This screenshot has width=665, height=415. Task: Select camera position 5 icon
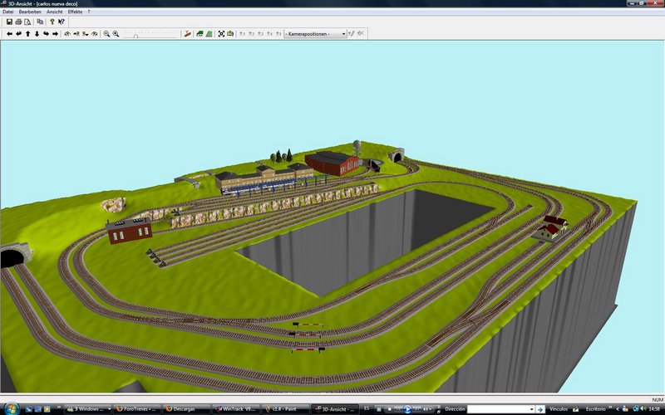278,34
